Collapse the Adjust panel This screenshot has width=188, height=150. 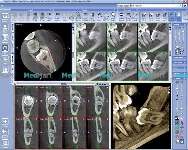pos(184,24)
